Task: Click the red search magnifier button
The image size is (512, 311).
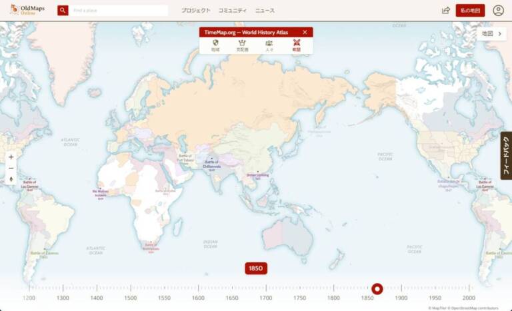Action: 63,11
